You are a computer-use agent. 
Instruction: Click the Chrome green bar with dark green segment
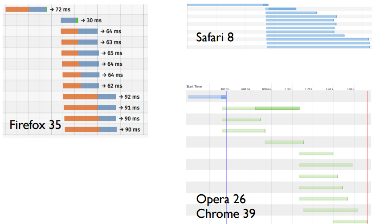pyautogui.click(x=261, y=108)
